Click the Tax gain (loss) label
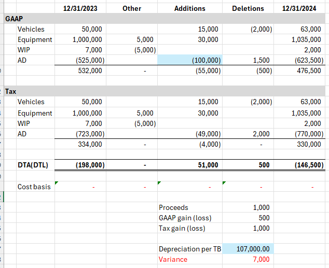 pos(182,228)
